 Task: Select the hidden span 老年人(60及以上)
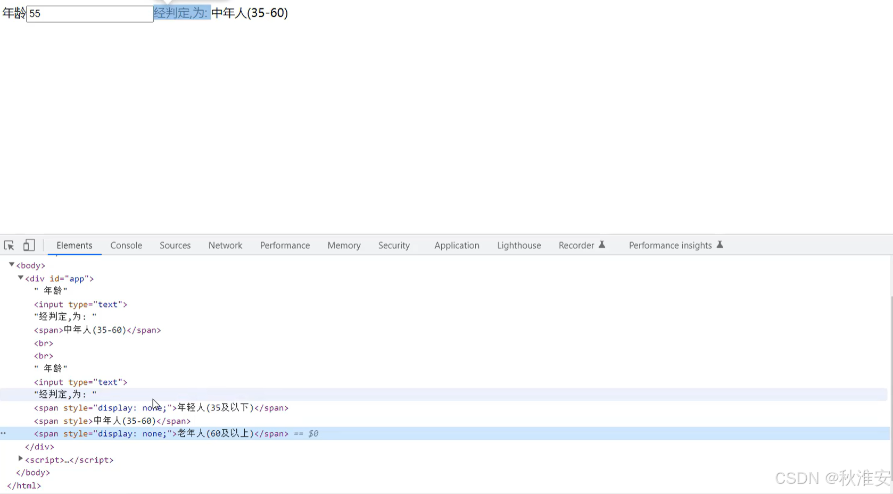tap(161, 433)
